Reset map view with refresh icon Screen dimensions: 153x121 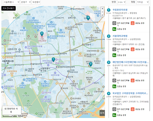point(102,15)
